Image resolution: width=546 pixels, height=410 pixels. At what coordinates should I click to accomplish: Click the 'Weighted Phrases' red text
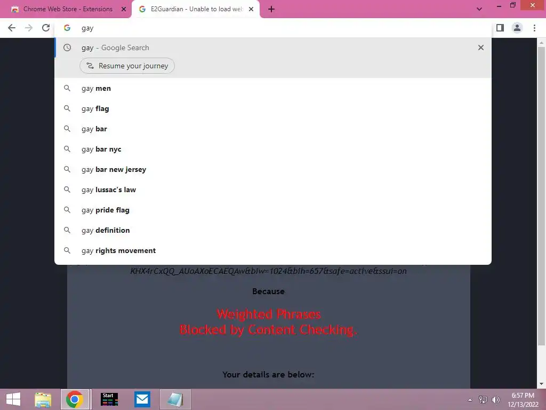[x=269, y=314]
